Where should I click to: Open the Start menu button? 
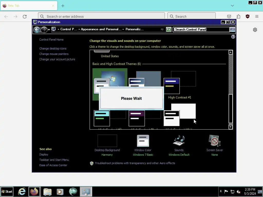tap(7, 191)
